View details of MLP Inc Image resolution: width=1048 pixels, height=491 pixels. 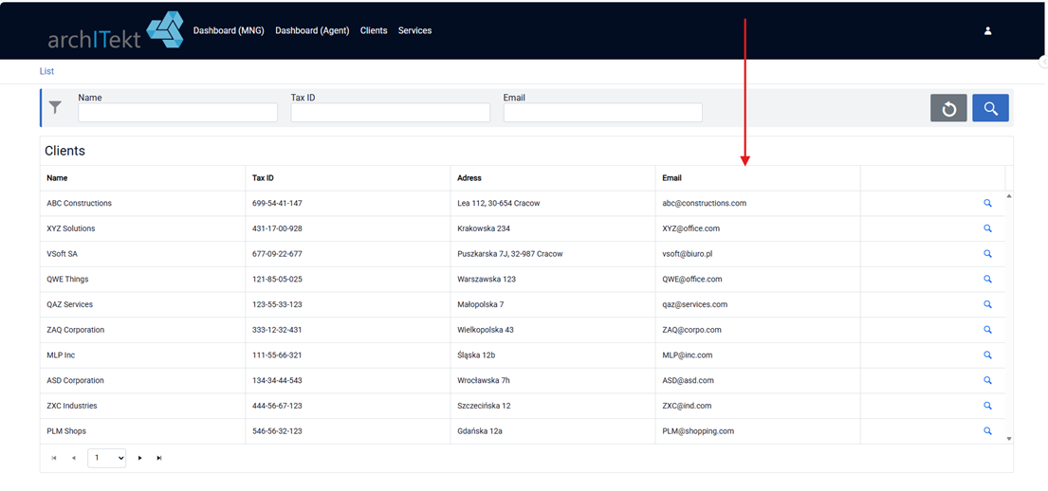987,355
